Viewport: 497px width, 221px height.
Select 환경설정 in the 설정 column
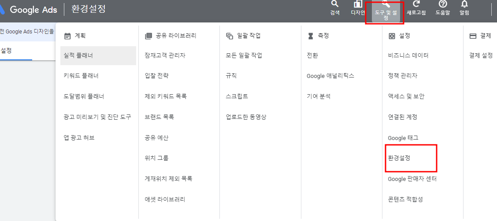pyautogui.click(x=399, y=158)
